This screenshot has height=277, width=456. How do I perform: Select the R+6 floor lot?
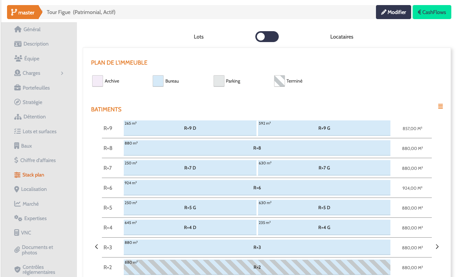257,188
